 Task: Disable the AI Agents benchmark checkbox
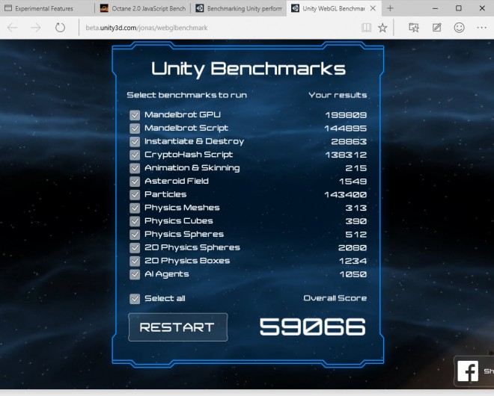(135, 274)
